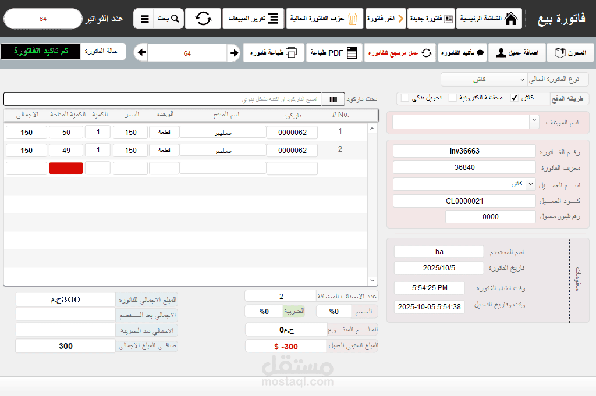Screen dimensions: 596x396
Task: Click the refresh circular arrows icon
Action: 203,18
